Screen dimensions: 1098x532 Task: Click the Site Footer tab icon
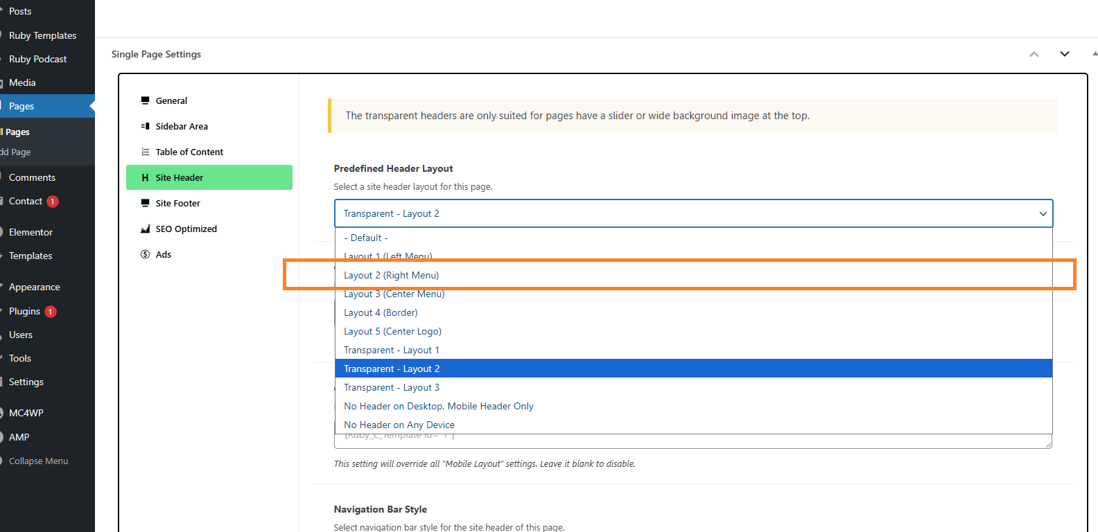(x=145, y=203)
